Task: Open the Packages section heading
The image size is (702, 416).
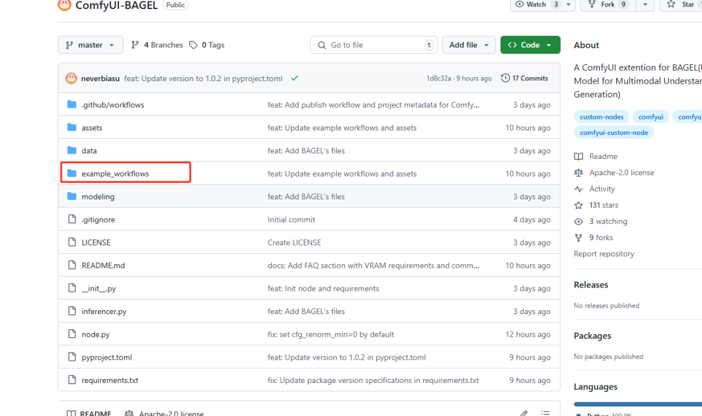Action: pyautogui.click(x=592, y=336)
